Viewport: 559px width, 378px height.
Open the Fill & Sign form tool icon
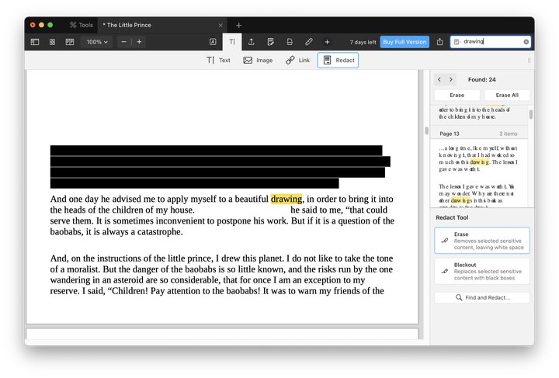tap(271, 42)
